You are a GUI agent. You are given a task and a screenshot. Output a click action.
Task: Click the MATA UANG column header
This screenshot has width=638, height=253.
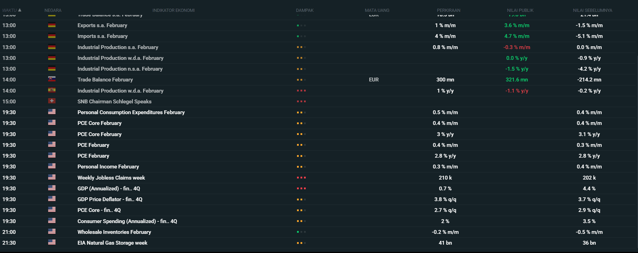(x=377, y=10)
